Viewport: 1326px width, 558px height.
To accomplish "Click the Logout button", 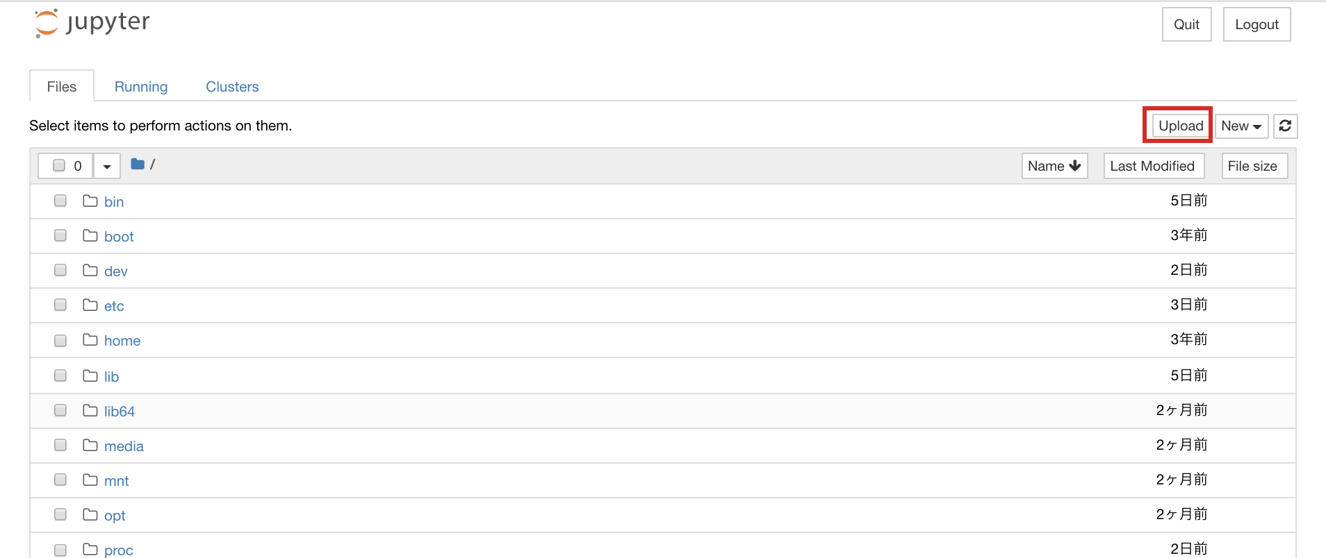I will coord(1257,24).
